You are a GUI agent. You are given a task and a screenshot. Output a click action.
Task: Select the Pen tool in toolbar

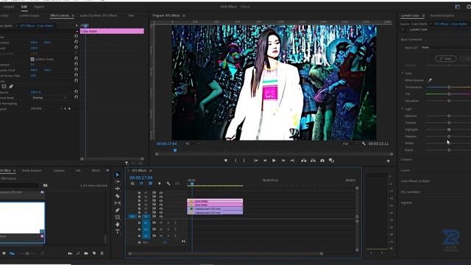click(x=118, y=210)
